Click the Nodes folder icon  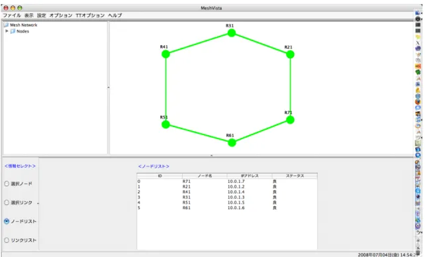13,31
